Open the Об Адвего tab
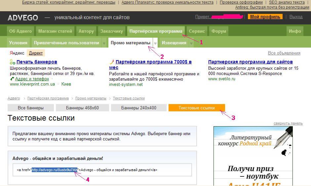Screen dimensions: 311x186 [x=20, y=31]
